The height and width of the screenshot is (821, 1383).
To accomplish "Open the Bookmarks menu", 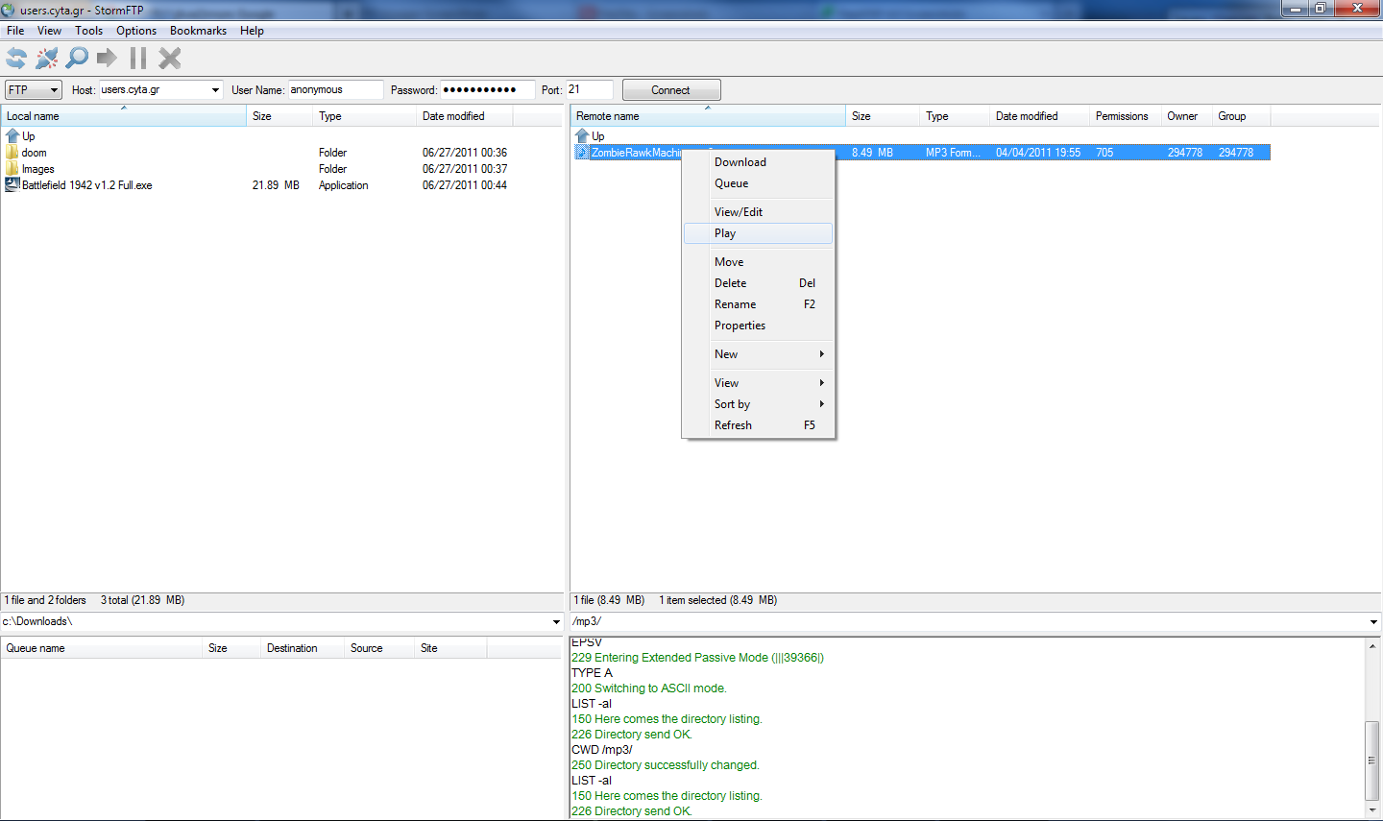I will [x=198, y=30].
